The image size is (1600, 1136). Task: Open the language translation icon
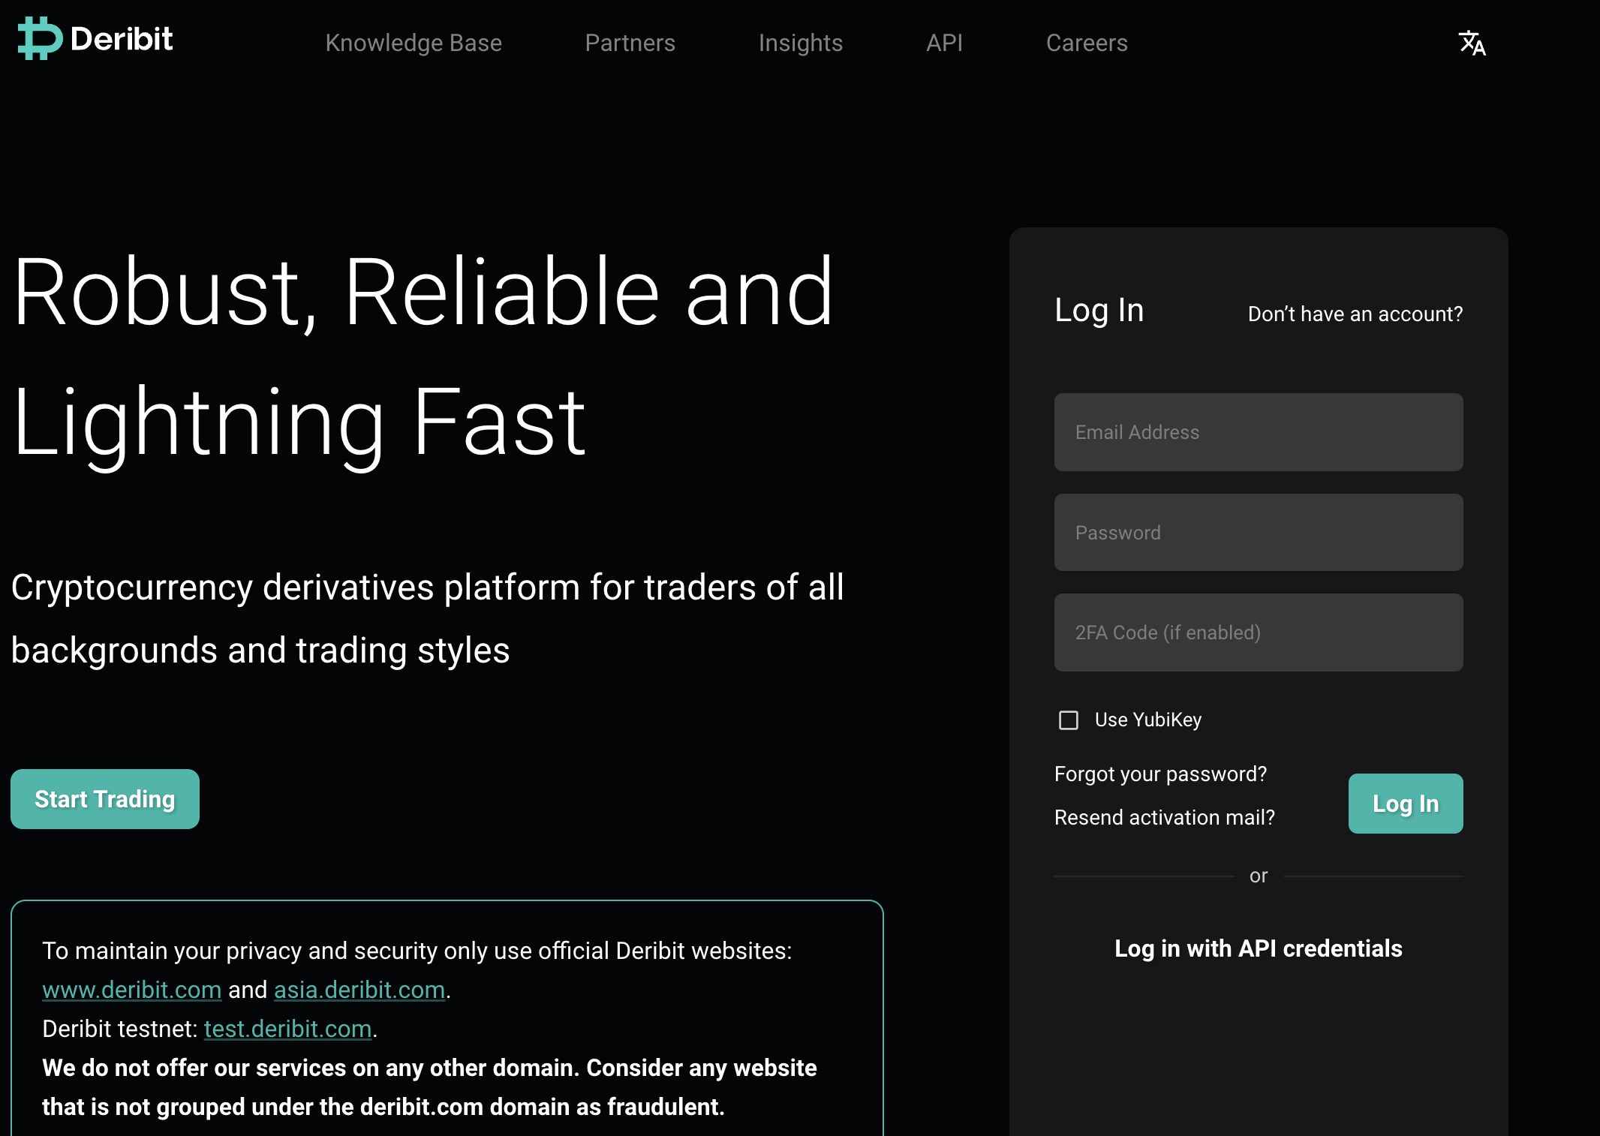(1472, 43)
